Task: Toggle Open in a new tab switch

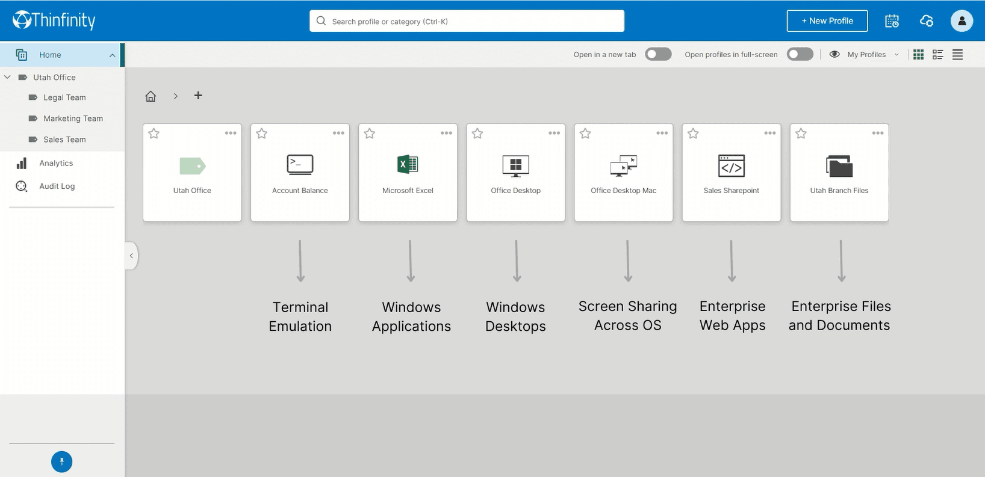Action: click(x=658, y=54)
